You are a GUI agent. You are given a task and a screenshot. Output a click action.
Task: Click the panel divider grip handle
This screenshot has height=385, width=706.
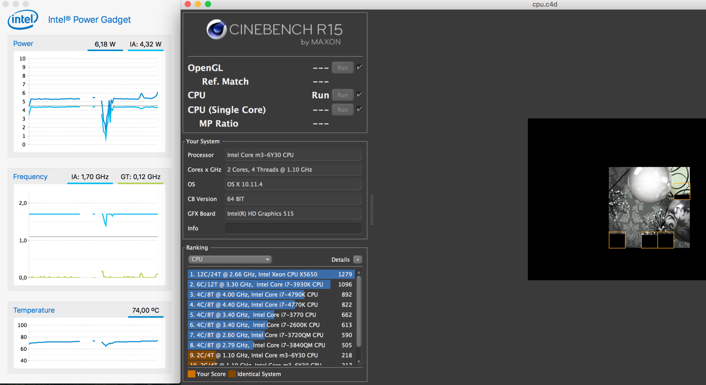click(x=372, y=210)
